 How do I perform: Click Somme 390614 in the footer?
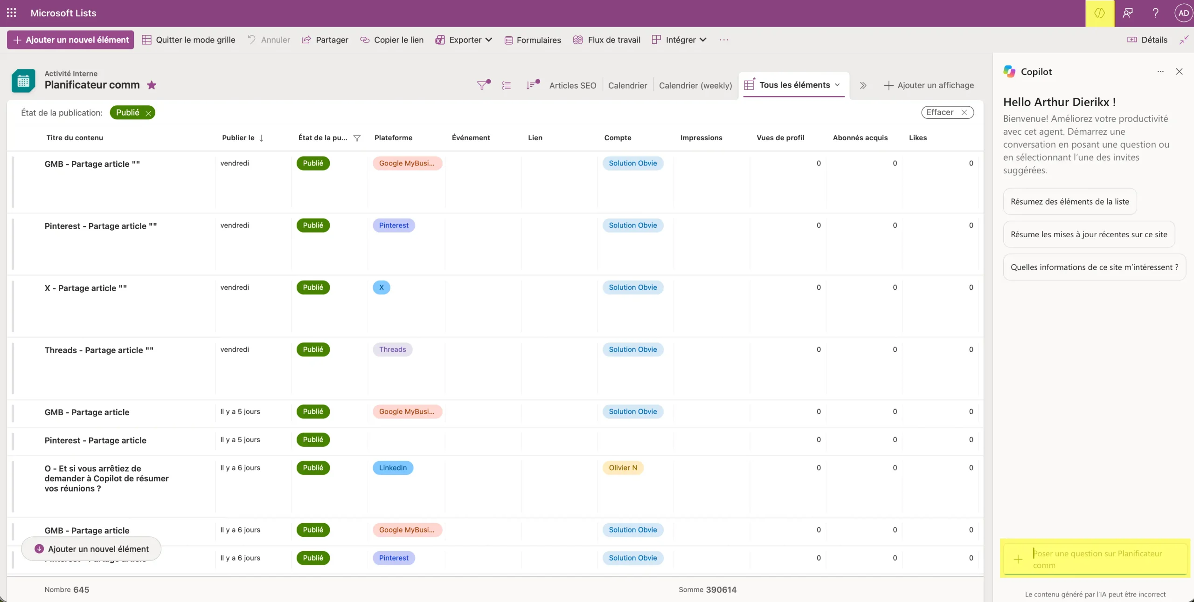pyautogui.click(x=707, y=589)
